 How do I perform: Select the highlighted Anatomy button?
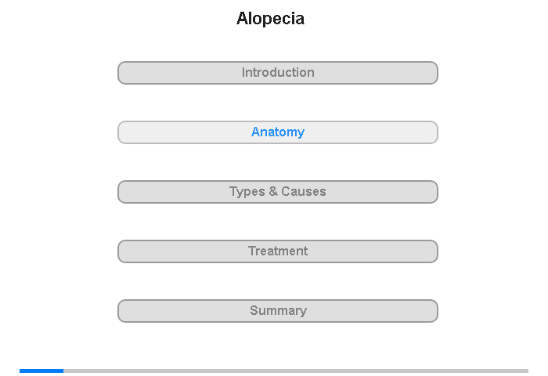278,132
